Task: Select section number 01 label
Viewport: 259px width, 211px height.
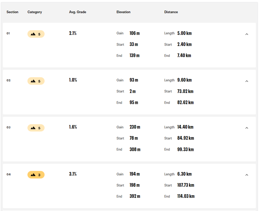Action: point(8,34)
